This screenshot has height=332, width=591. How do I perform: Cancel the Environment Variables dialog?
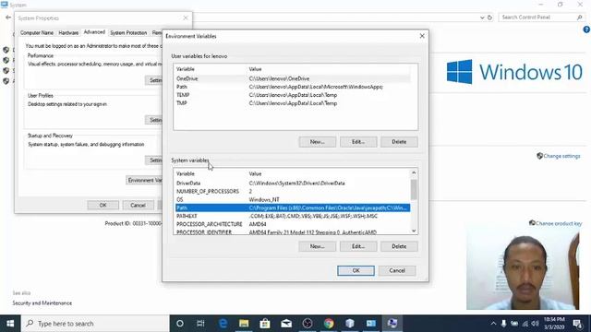(x=397, y=270)
